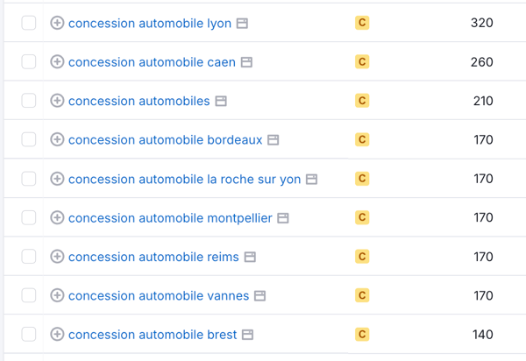The width and height of the screenshot is (526, 361).
Task: Add concession automobiles keyword with plus icon
Action: click(x=57, y=101)
